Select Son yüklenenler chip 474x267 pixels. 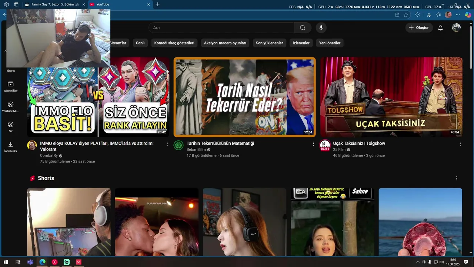click(x=270, y=43)
